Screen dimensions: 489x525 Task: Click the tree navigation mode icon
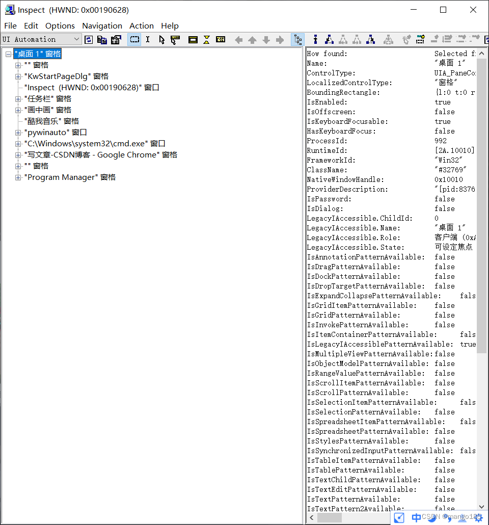298,39
